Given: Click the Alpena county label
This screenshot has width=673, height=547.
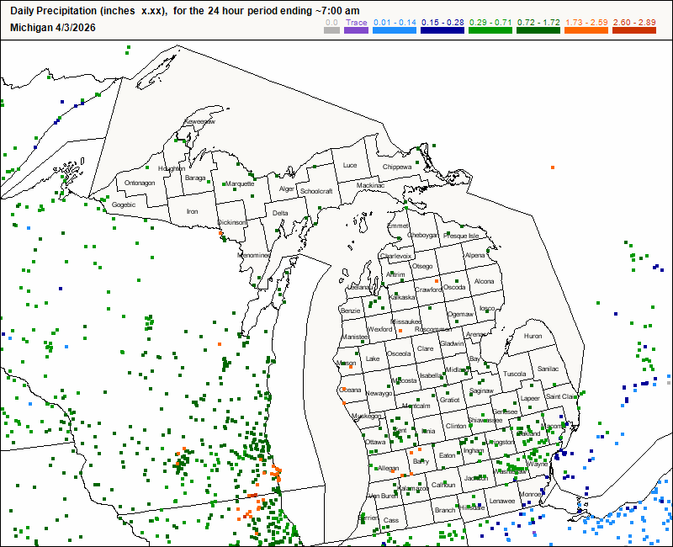Looking at the screenshot, I should [x=475, y=254].
